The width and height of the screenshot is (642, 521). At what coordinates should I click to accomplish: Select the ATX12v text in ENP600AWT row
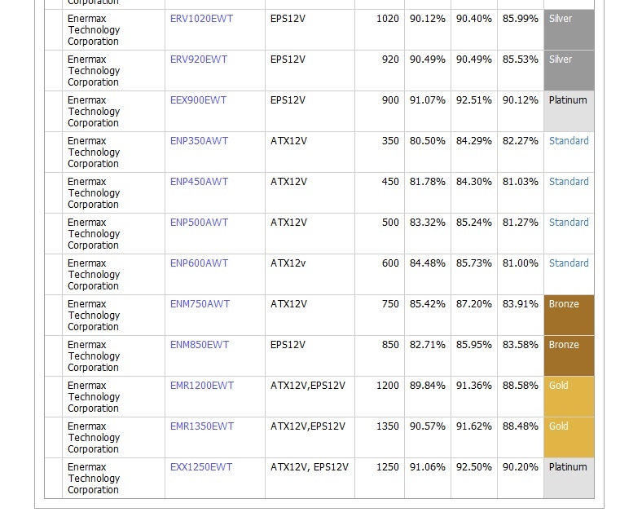pos(288,263)
